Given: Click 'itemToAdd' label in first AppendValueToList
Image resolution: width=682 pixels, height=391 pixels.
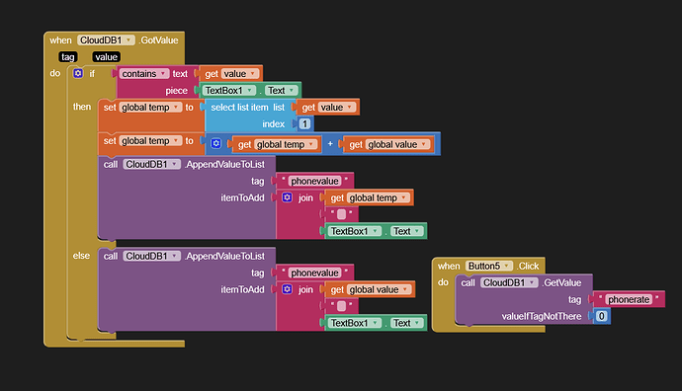Looking at the screenshot, I should (242, 197).
